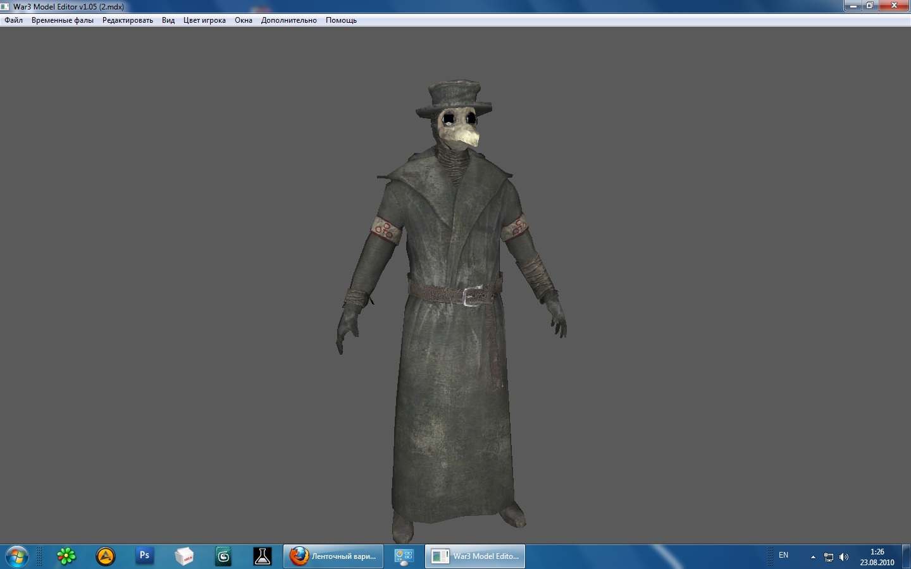The height and width of the screenshot is (569, 911).
Task: Click the EN language indicator
Action: pyautogui.click(x=783, y=555)
